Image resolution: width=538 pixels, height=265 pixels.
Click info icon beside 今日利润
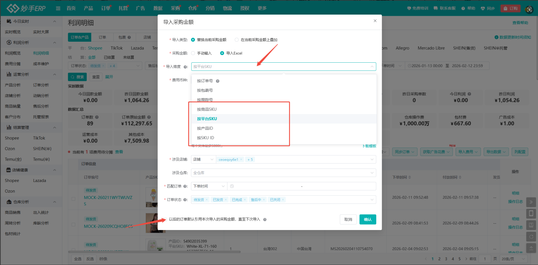pyautogui.click(x=469, y=94)
